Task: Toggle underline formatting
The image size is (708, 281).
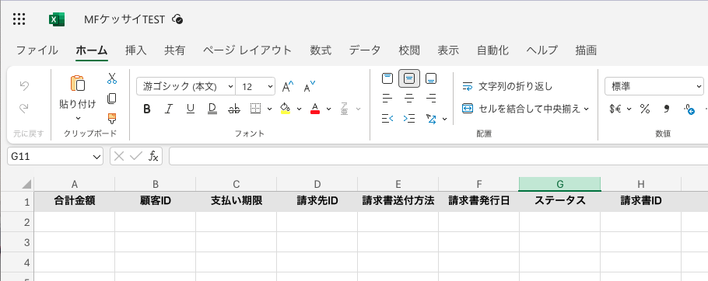Action: click(191, 109)
